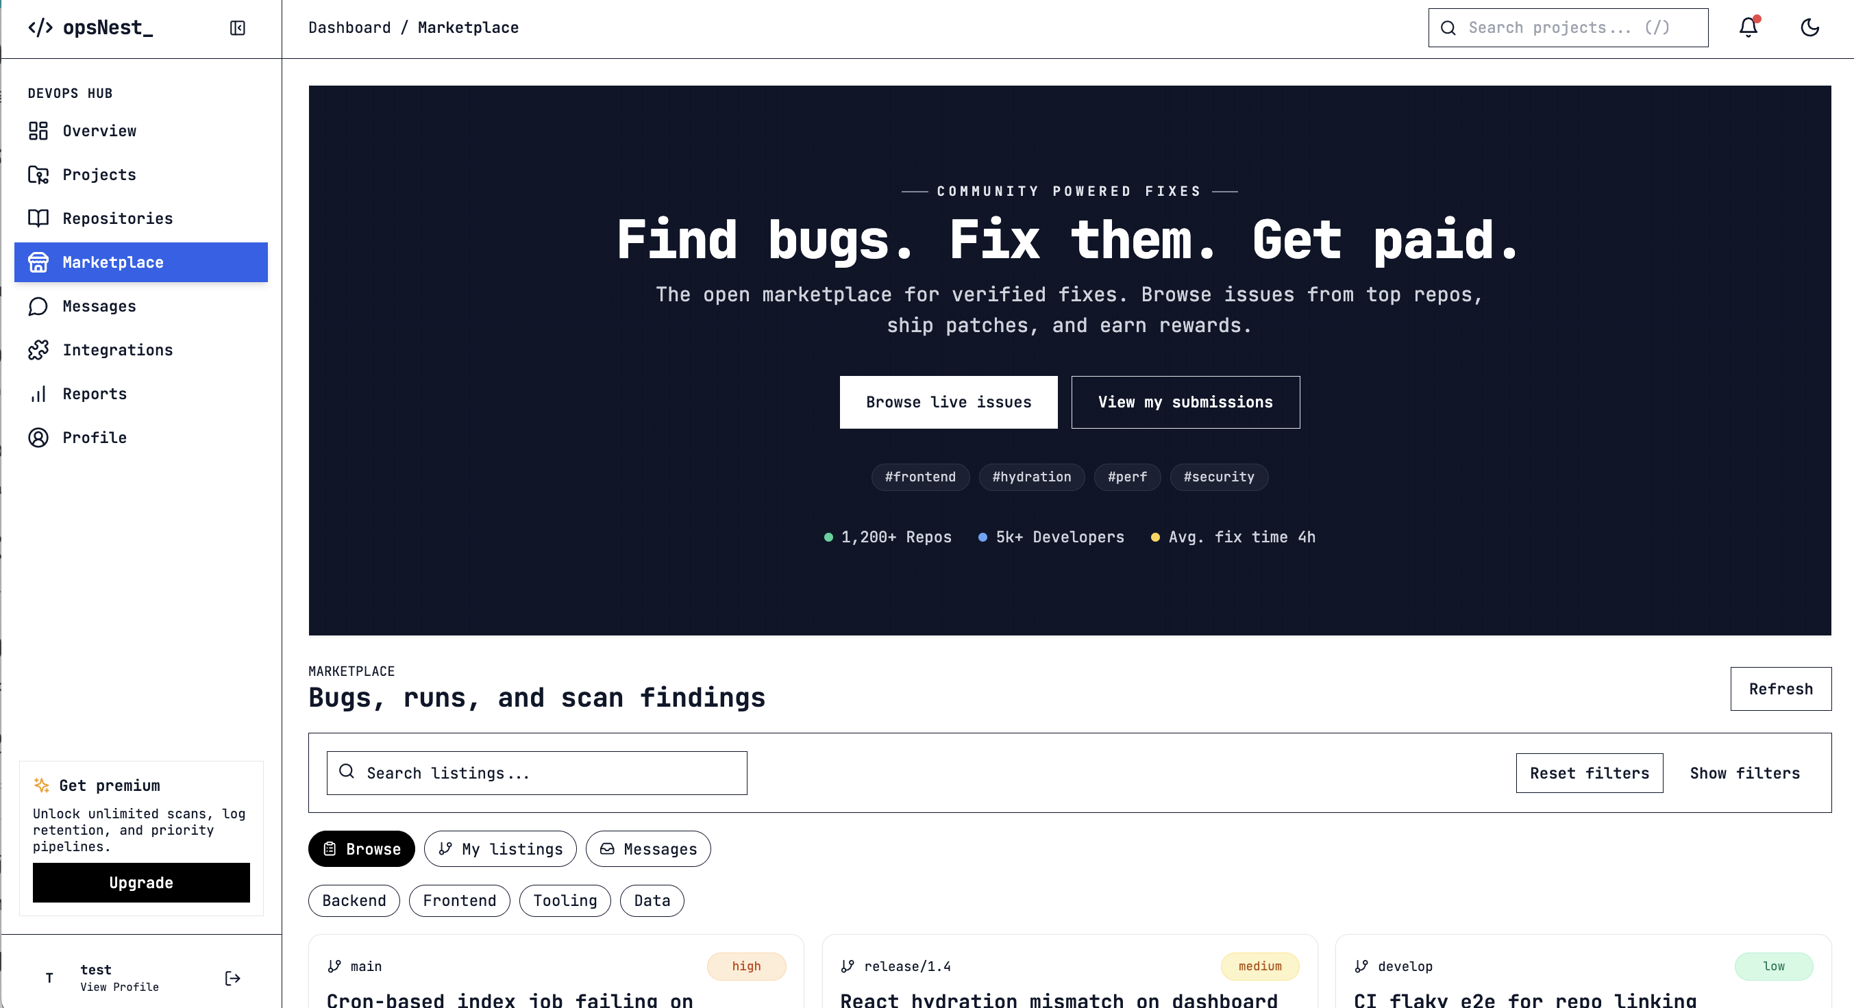Open Reports in sidebar
This screenshot has height=1008, width=1854.
coord(95,394)
